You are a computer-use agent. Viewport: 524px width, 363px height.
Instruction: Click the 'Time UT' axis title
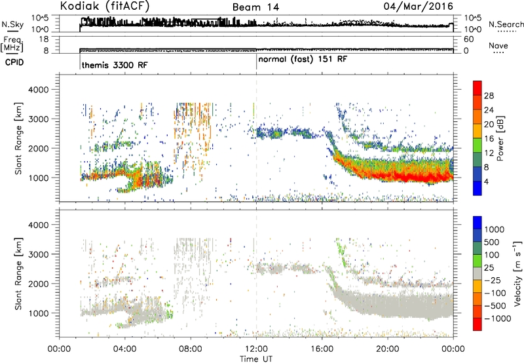[256, 359]
